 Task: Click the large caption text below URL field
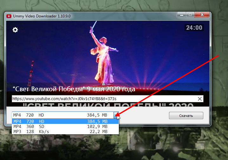[x=108, y=105]
